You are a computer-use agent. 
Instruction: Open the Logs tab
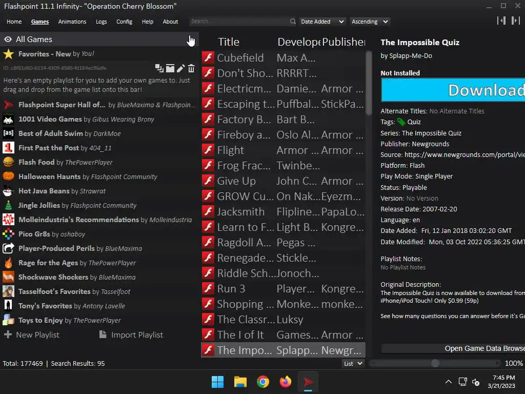pos(101,22)
